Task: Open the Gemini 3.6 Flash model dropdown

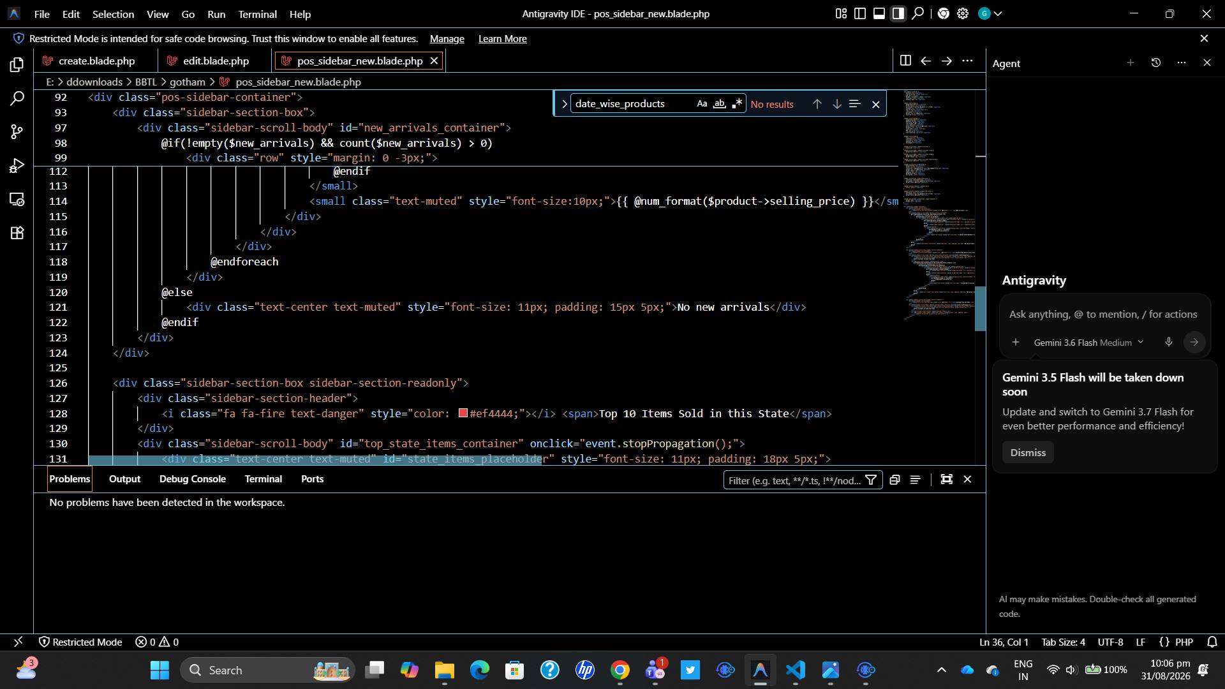Action: pyautogui.click(x=1088, y=343)
